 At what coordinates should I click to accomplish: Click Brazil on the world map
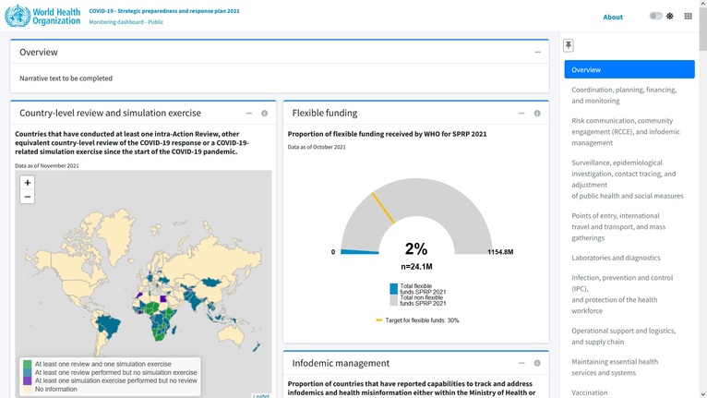[111, 326]
